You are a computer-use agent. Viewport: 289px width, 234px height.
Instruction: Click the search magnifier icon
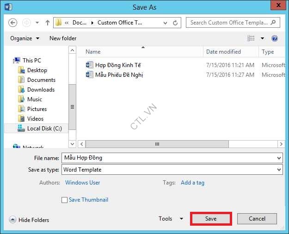(273, 23)
